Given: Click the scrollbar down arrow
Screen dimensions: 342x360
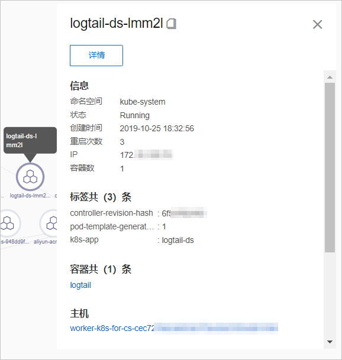Looking at the screenshot, I should pyautogui.click(x=330, y=342).
